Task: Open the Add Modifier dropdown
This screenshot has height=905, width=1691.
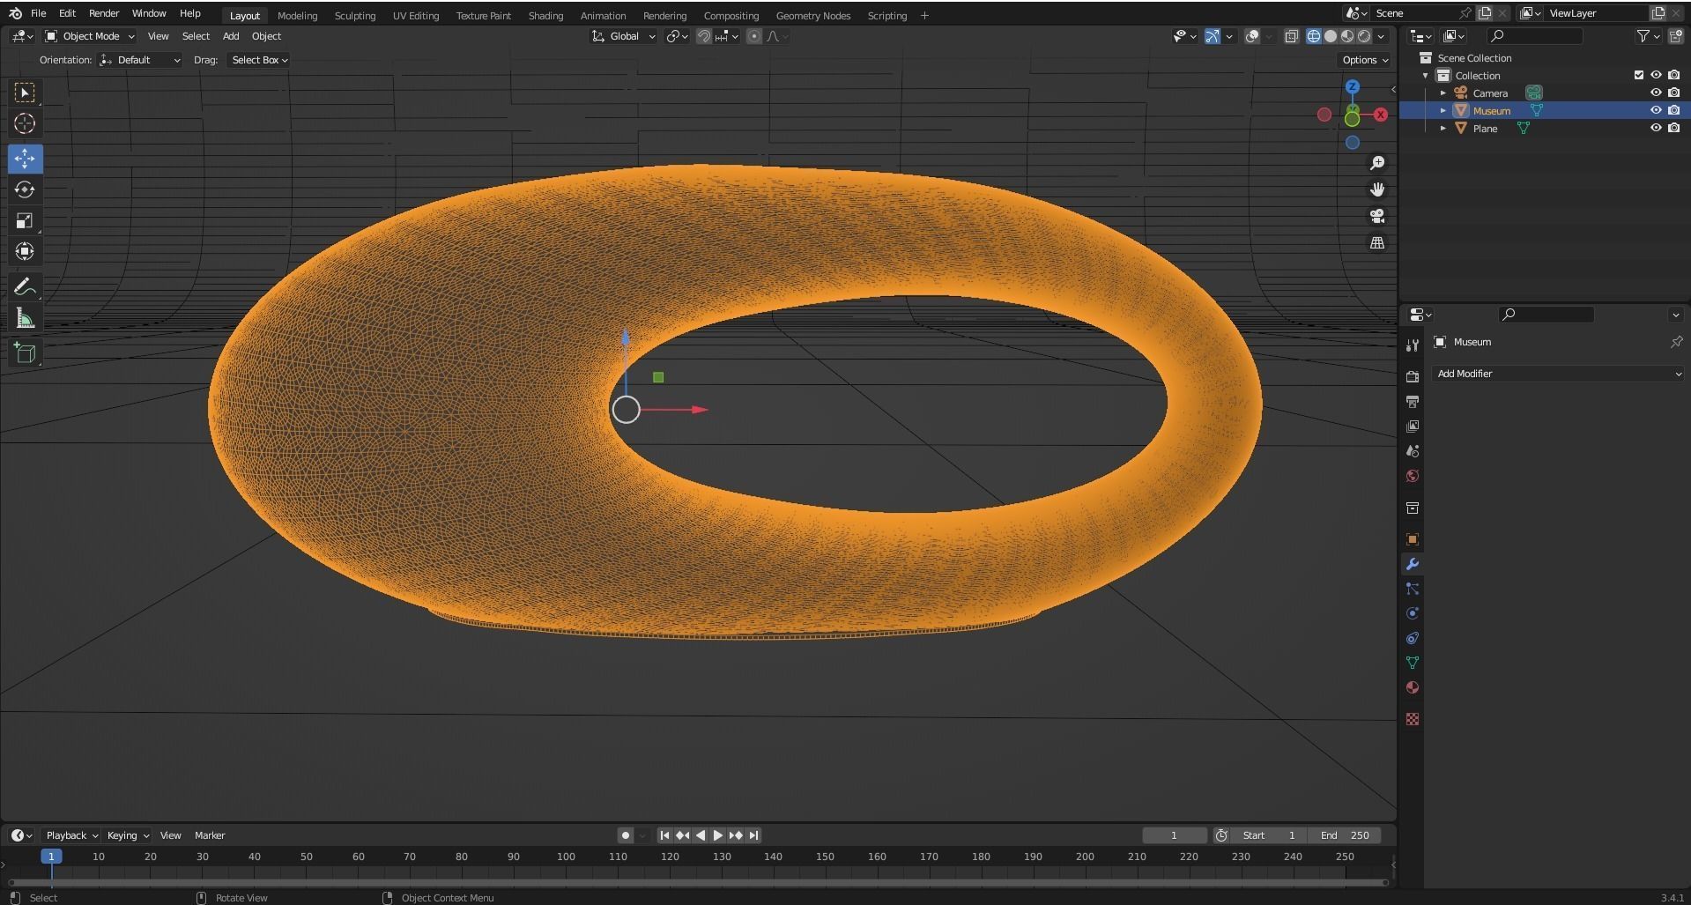Action: pos(1558,374)
